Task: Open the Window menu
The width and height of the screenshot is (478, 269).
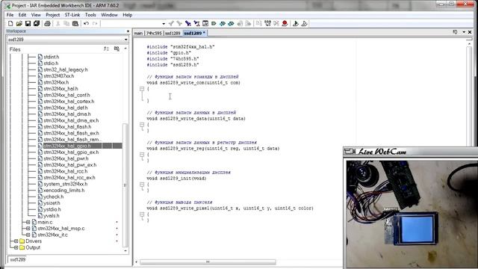Action: 109,15
